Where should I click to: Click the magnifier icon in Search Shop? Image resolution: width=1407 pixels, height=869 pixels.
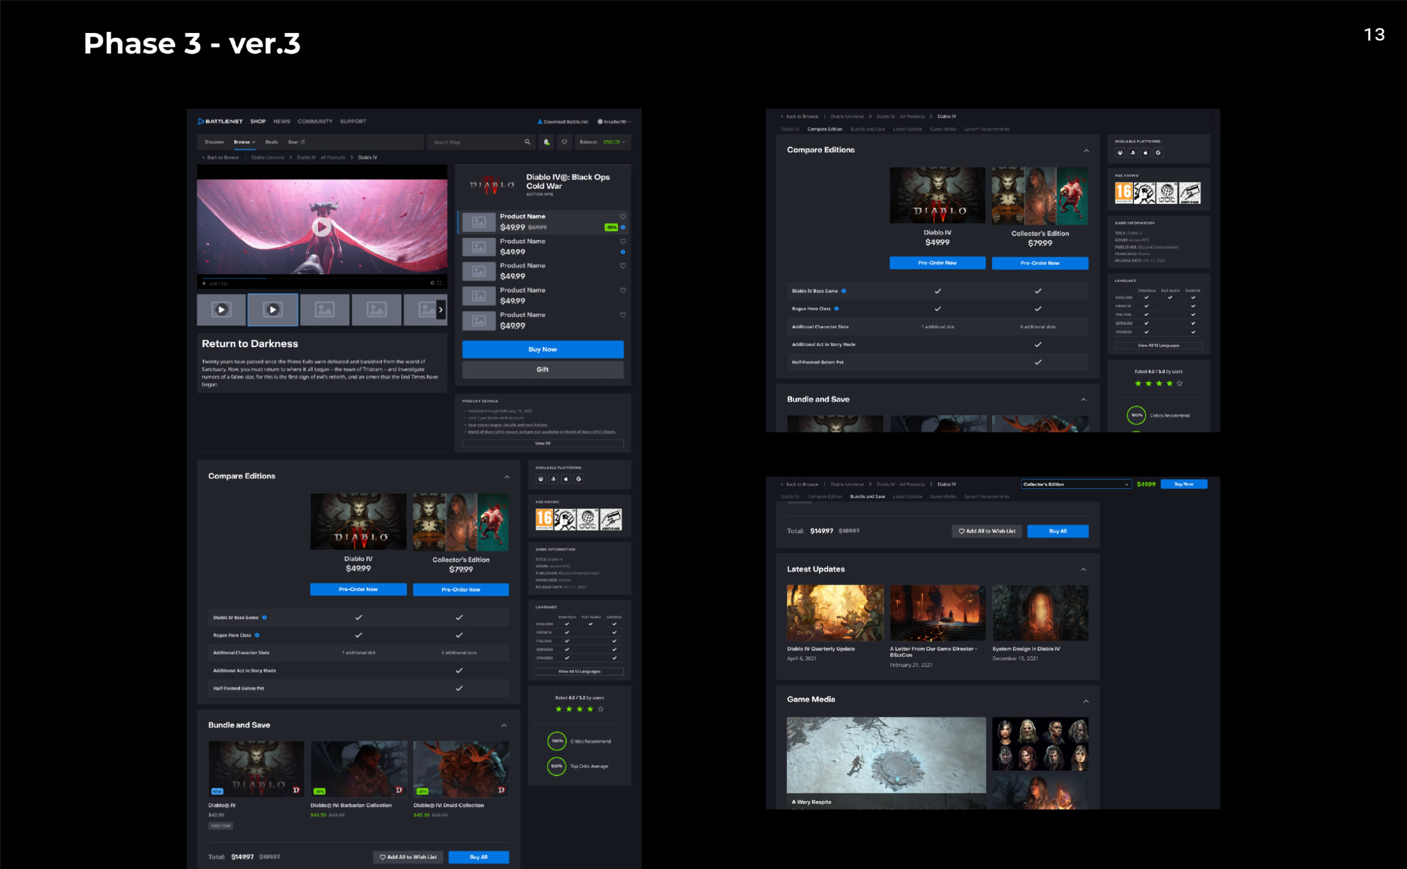(527, 142)
